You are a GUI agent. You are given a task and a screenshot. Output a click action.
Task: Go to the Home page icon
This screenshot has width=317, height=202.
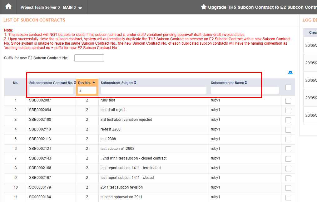8,7
